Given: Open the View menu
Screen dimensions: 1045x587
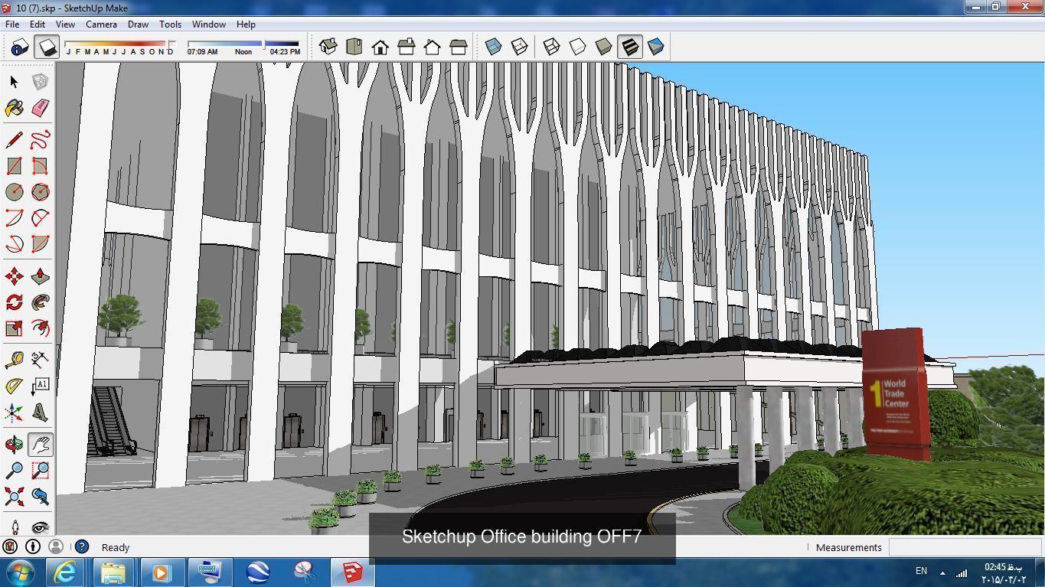Looking at the screenshot, I should click(x=65, y=24).
